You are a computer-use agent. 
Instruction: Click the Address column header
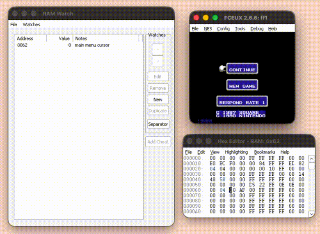pyautogui.click(x=31, y=39)
